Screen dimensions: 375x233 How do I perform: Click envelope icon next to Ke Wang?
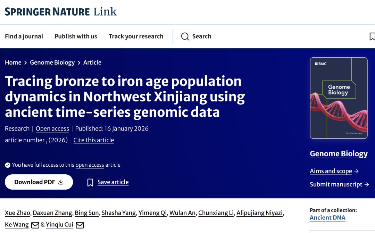point(35,225)
